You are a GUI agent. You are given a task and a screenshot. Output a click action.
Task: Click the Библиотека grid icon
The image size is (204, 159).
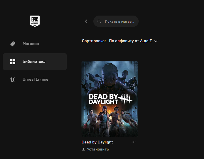click(x=13, y=62)
